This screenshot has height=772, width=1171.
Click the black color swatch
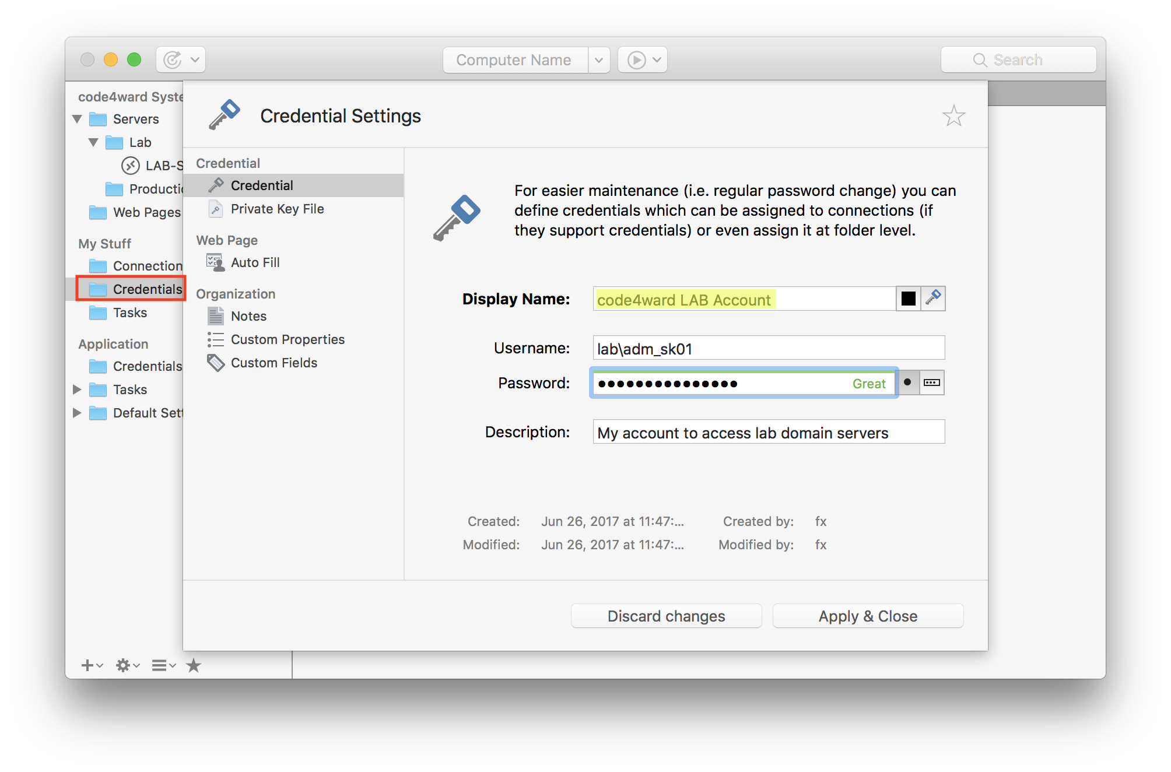click(x=908, y=299)
